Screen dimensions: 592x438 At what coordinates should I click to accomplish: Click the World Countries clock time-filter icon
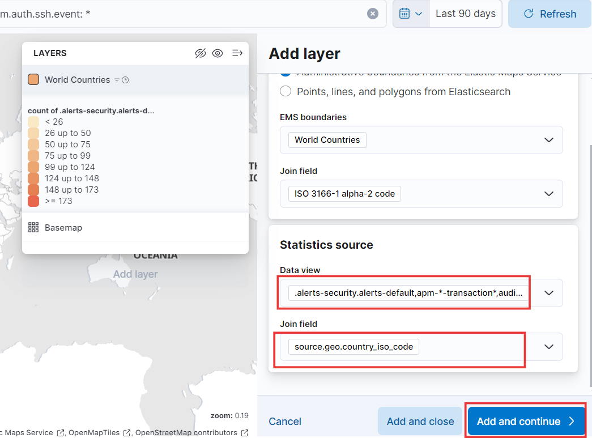[125, 80]
